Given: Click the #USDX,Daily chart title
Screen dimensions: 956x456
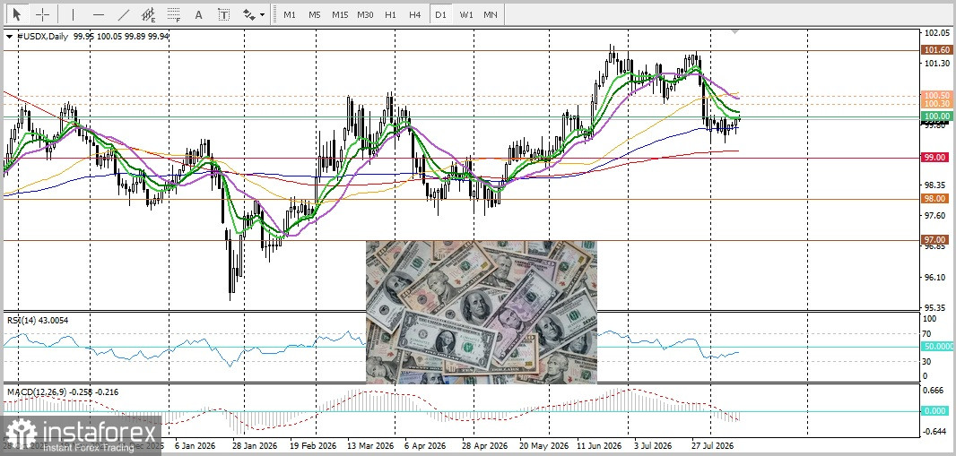Looking at the screenshot, I should click(42, 37).
